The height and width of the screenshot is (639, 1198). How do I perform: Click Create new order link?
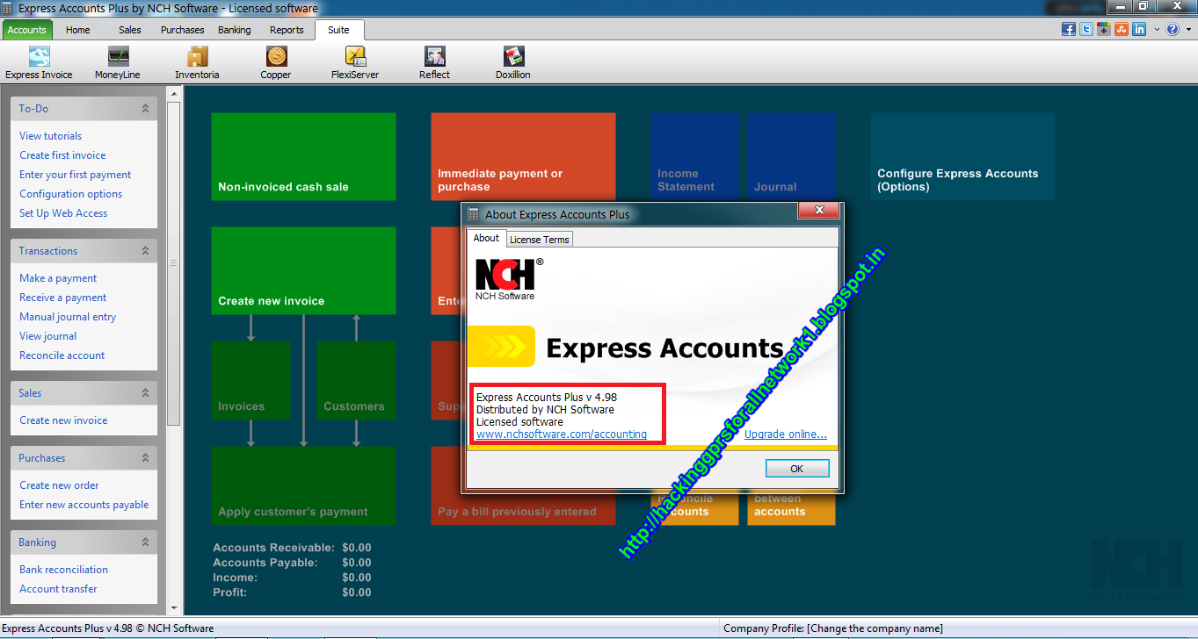tap(59, 485)
